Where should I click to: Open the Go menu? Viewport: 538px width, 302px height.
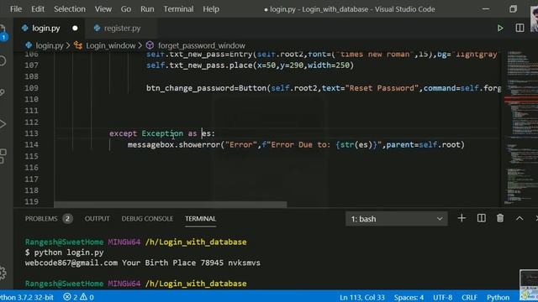pyautogui.click(x=125, y=9)
